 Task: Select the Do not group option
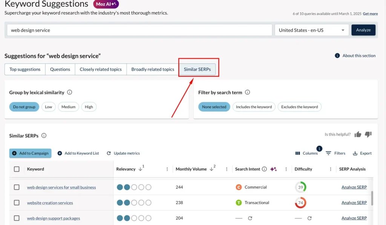24,107
